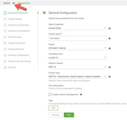Open help icon for Region field
Image resolution: width=127 pixels, height=120 pixels.
pos(110,48)
